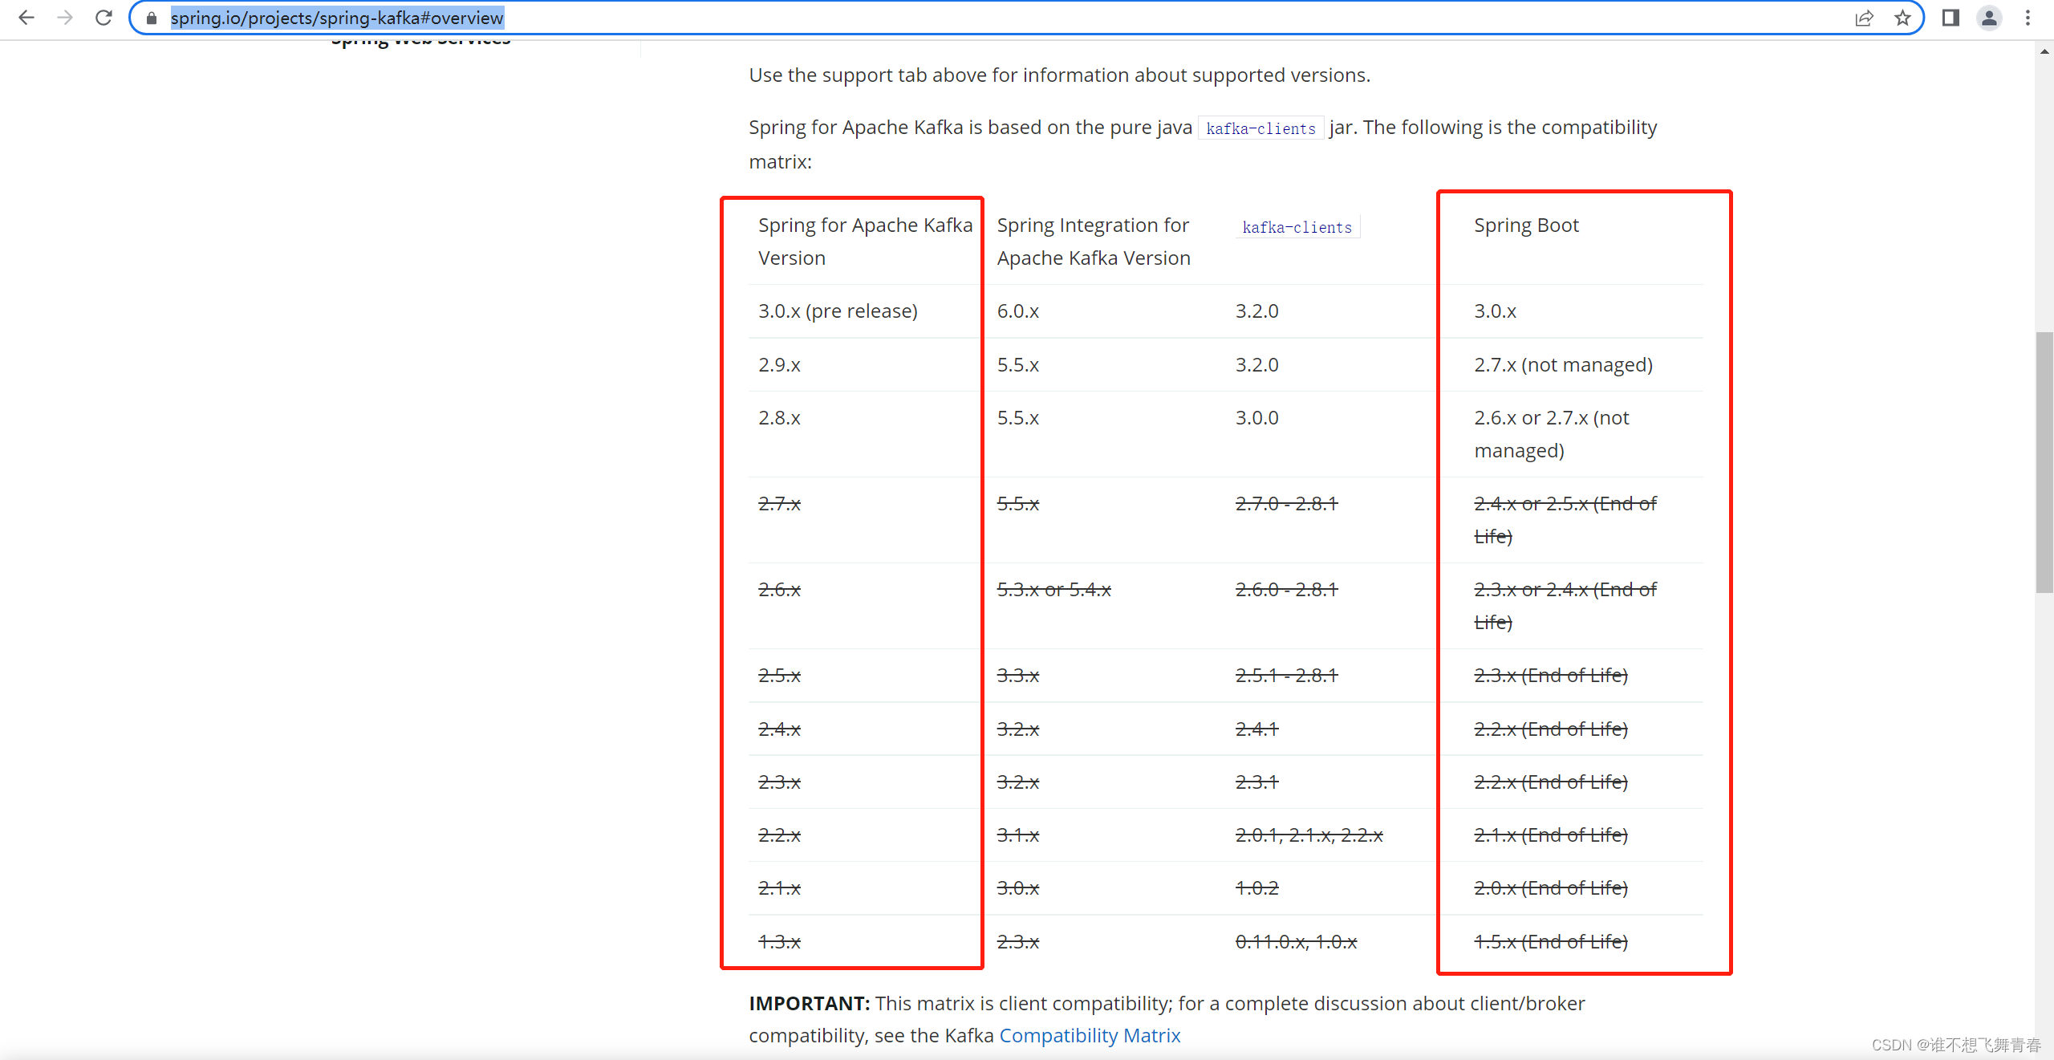Select the '6.0.x' integration version cell

1017,311
